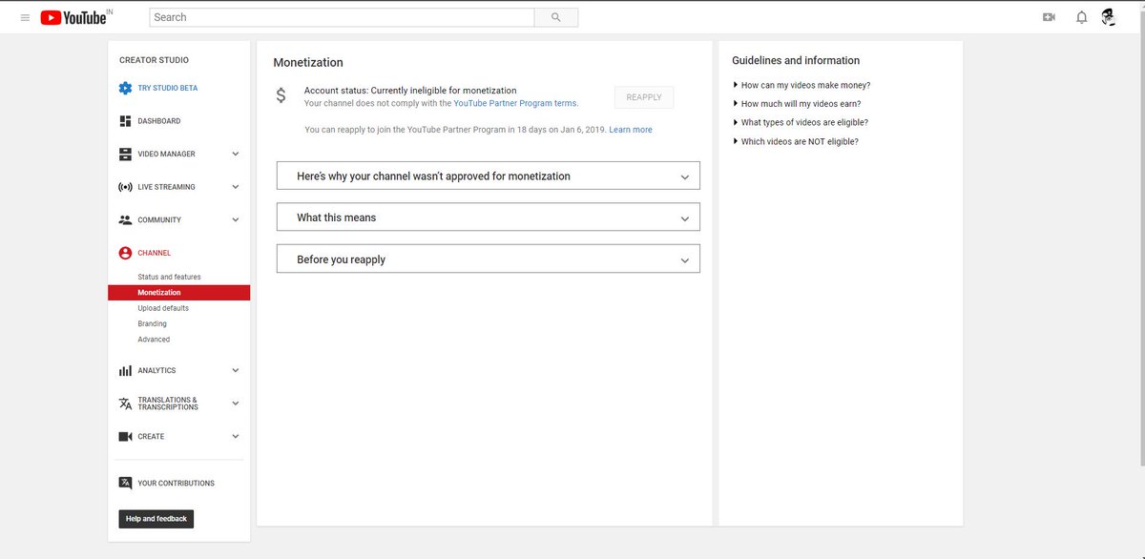
Task: Click the REAPPLY button
Action: (x=644, y=97)
